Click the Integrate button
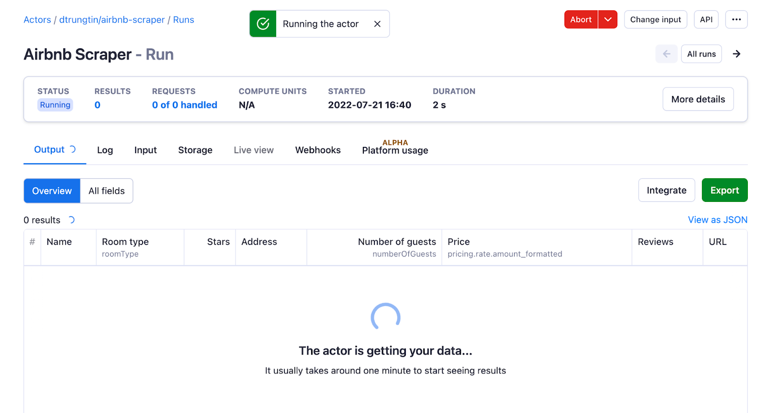This screenshot has width=774, height=413. pyautogui.click(x=667, y=190)
